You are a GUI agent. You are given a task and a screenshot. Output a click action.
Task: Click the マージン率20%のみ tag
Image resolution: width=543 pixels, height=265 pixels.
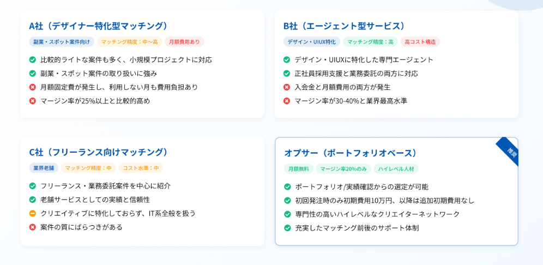coord(343,168)
